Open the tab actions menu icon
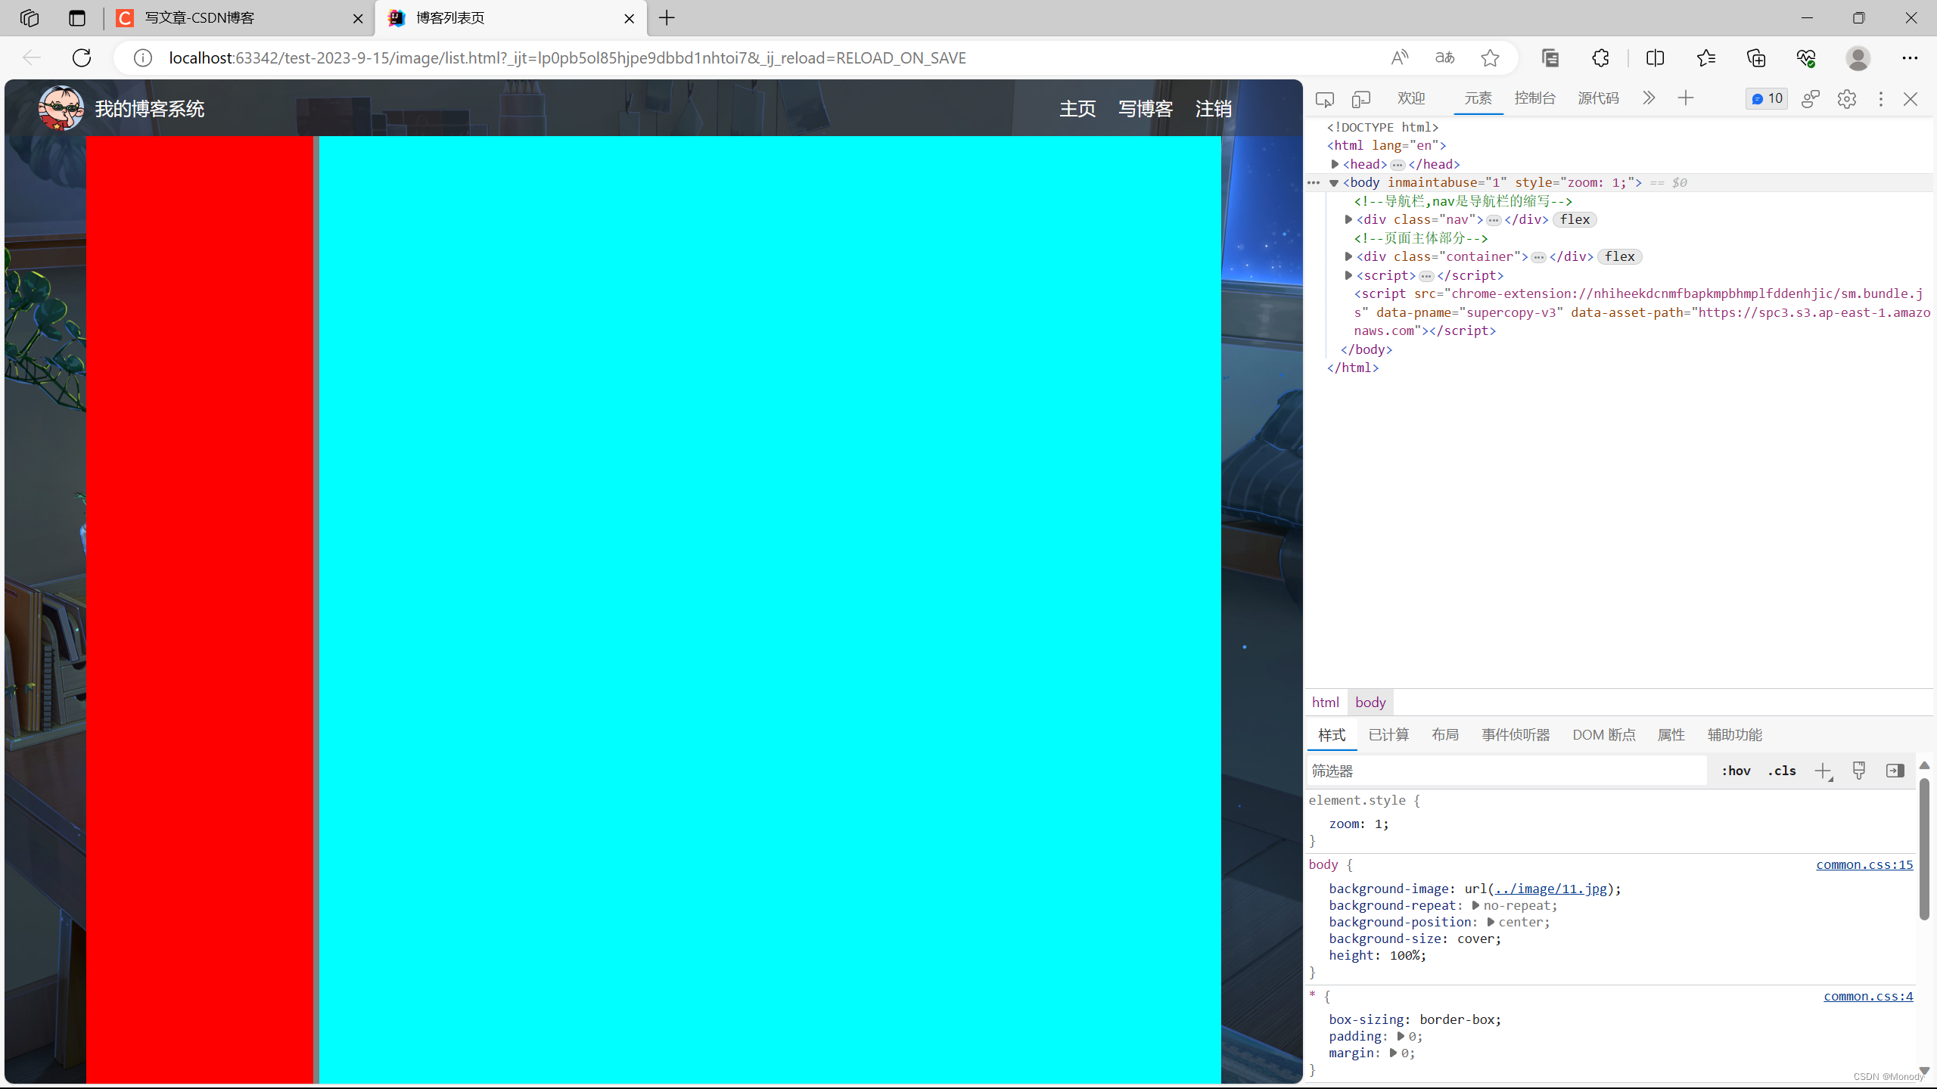1937x1089 pixels. [x=77, y=18]
